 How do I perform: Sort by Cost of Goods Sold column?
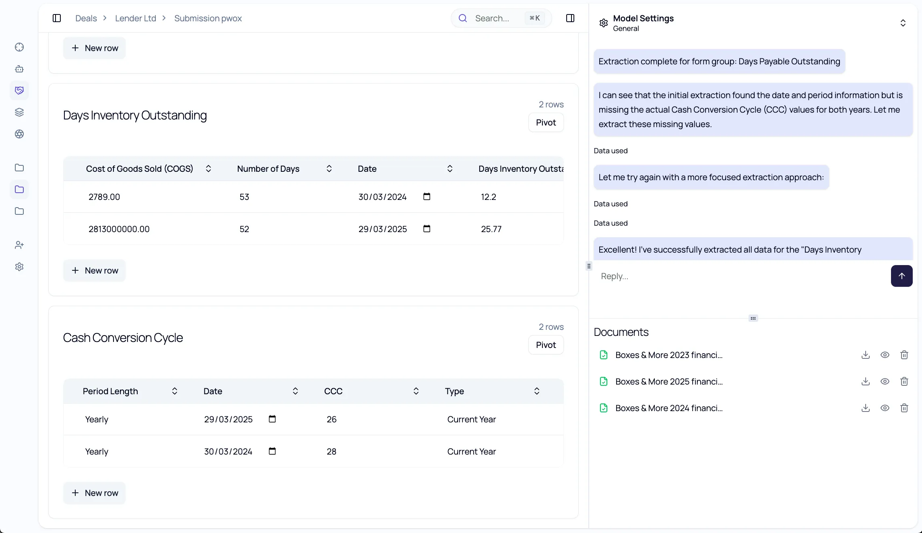click(208, 169)
